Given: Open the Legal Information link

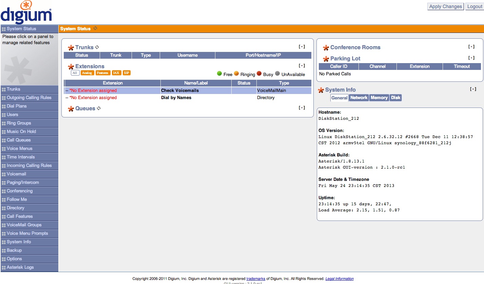Looking at the screenshot, I should [340, 279].
